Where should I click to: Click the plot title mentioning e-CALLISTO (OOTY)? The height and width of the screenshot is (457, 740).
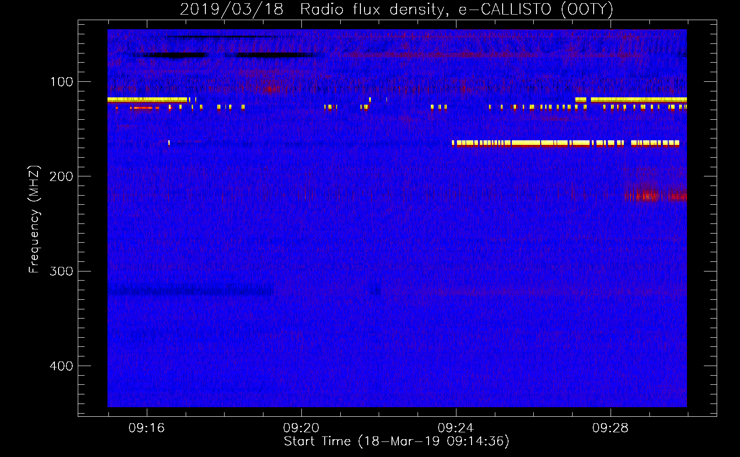(397, 10)
